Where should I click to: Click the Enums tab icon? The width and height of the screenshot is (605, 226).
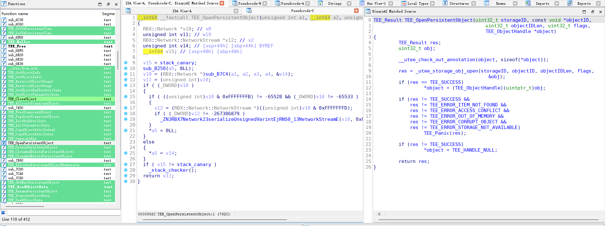(x=487, y=3)
